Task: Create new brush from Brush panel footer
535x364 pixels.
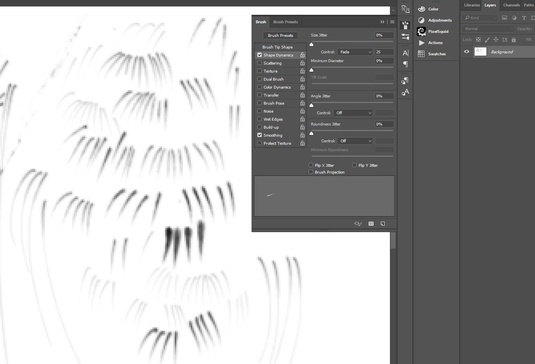Action: [x=382, y=224]
